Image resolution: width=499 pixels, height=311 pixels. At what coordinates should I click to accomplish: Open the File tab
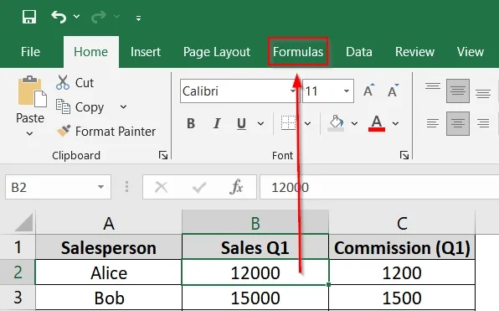30,52
